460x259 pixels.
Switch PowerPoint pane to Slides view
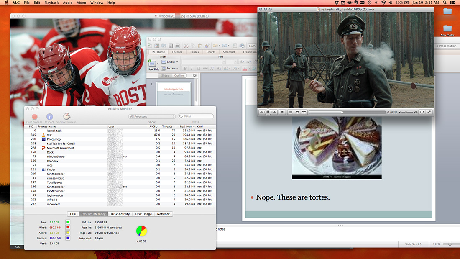point(165,75)
